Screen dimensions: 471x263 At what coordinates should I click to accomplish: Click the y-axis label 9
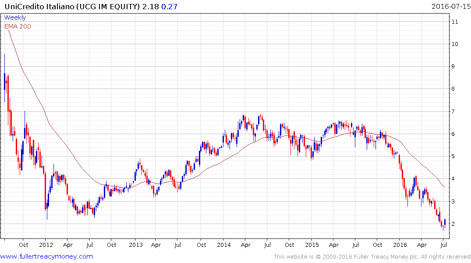coord(453,67)
